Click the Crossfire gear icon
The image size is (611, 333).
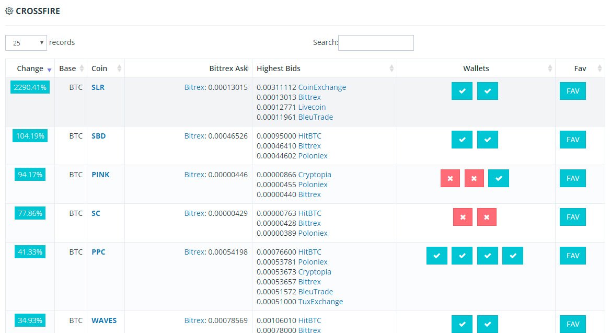(x=9, y=11)
